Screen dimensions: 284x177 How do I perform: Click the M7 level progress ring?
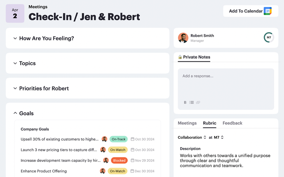[x=269, y=38]
